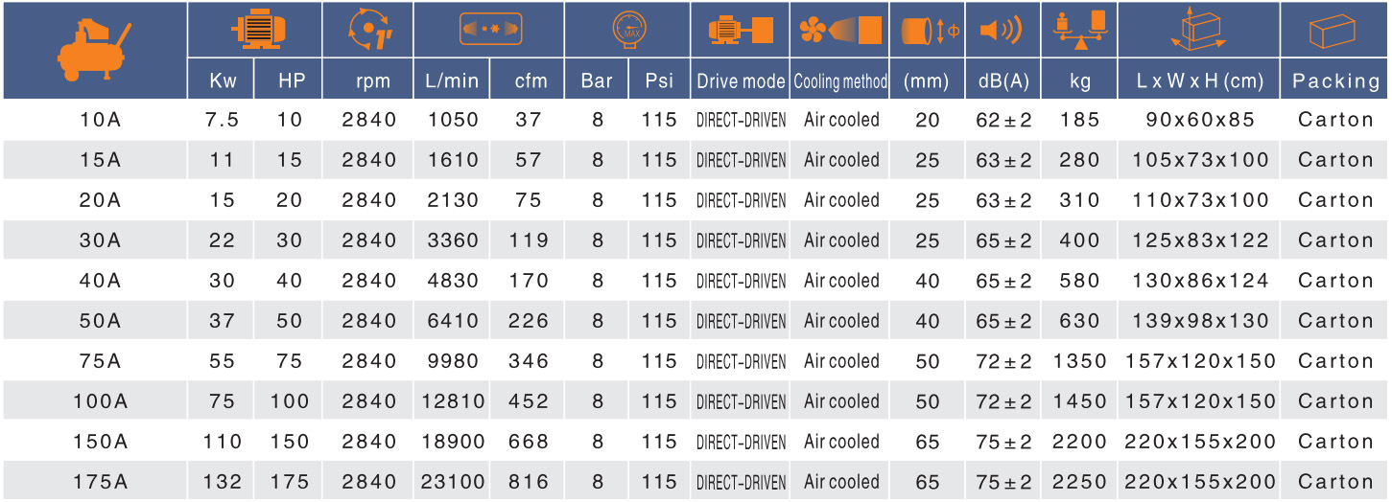Click the pipe outlet diameter icon
Screen dimensions: 1392x502
coord(927,31)
